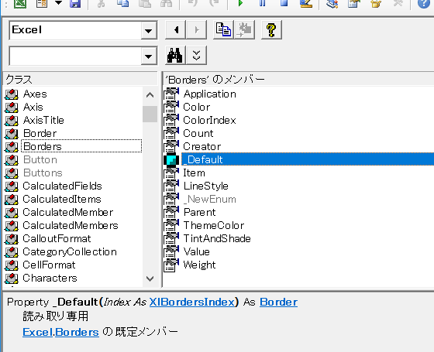
Task: Click the Cut scissors icon
Action: (101, 3)
